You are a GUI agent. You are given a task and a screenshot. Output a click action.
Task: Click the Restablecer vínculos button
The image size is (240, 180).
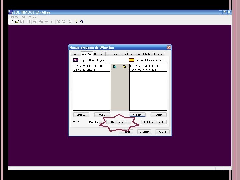click(154, 122)
